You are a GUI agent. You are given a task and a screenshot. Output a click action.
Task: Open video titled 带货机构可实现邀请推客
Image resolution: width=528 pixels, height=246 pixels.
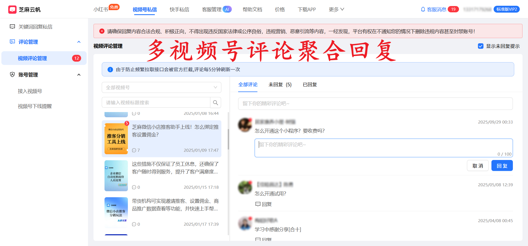click(x=175, y=205)
